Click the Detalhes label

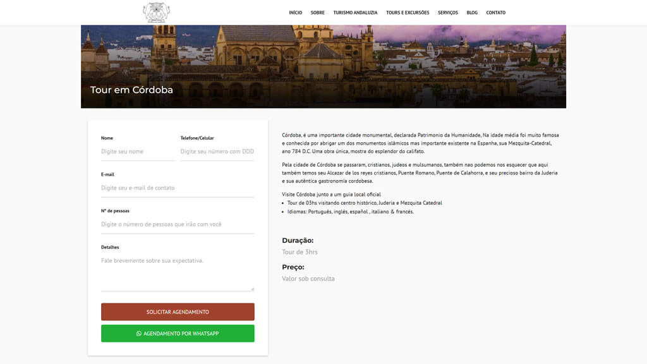click(110, 247)
